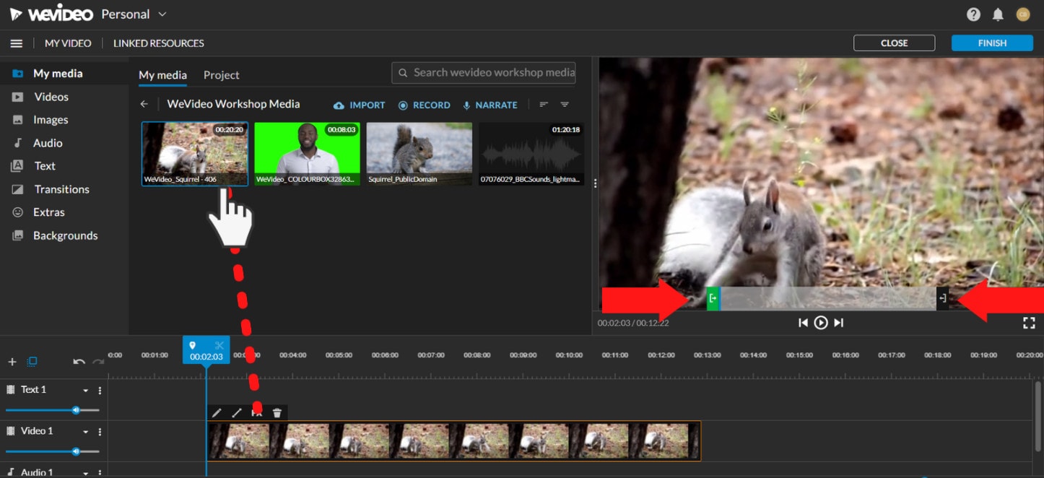Switch to the My media tab
The height and width of the screenshot is (478, 1044).
point(162,75)
